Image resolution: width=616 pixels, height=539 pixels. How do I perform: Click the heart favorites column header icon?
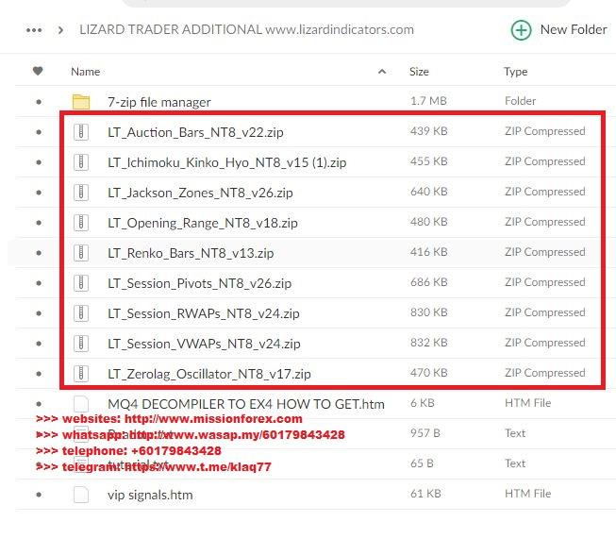tap(38, 71)
